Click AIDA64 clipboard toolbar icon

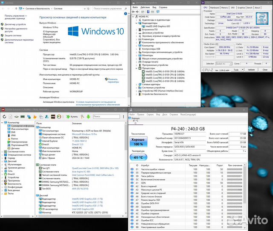pos(41,116)
